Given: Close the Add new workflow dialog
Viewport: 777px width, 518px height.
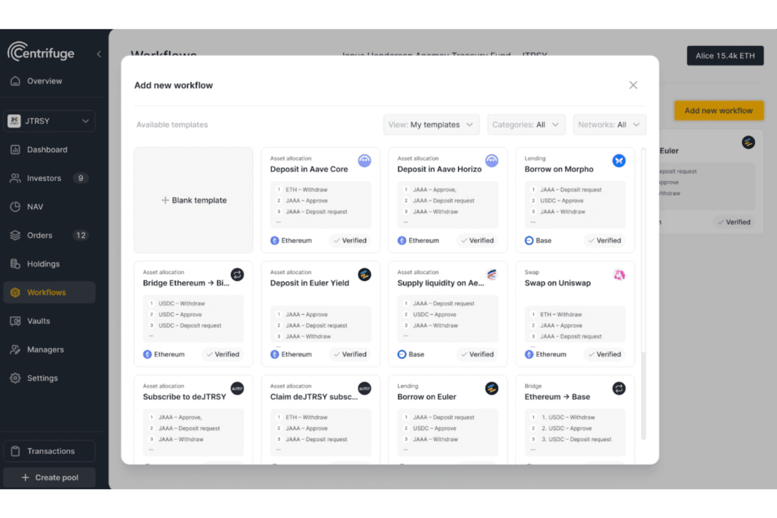Looking at the screenshot, I should pyautogui.click(x=633, y=85).
